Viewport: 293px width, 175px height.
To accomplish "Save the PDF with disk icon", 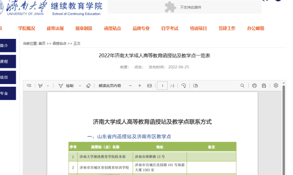I will 264,85.
